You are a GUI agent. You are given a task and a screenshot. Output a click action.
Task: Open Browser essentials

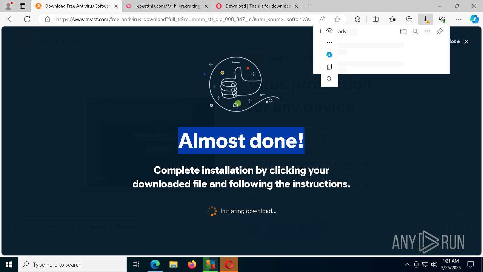pyautogui.click(x=442, y=19)
